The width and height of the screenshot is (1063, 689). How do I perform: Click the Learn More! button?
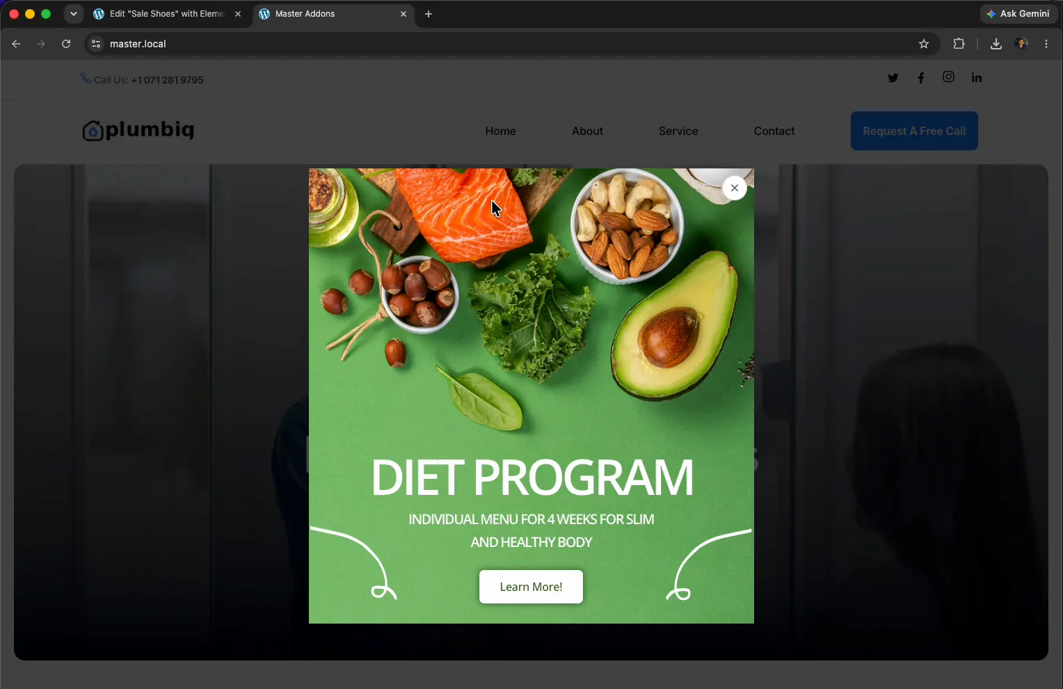[531, 587]
